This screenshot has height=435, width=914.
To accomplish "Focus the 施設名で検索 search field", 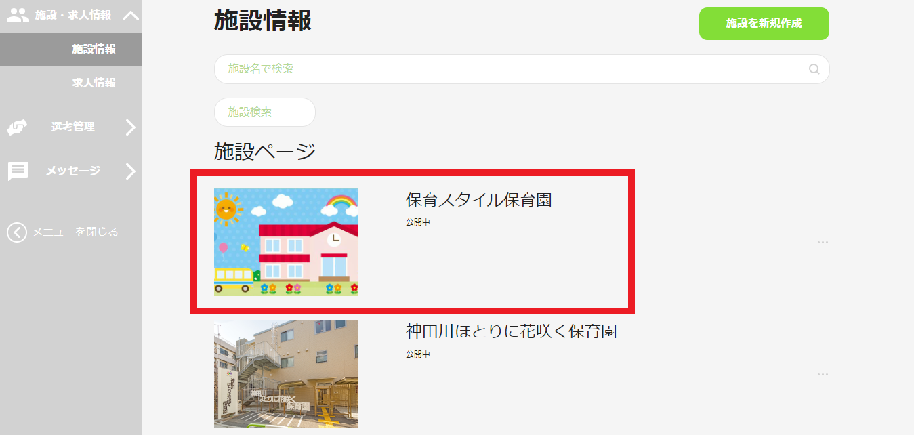I will [522, 69].
